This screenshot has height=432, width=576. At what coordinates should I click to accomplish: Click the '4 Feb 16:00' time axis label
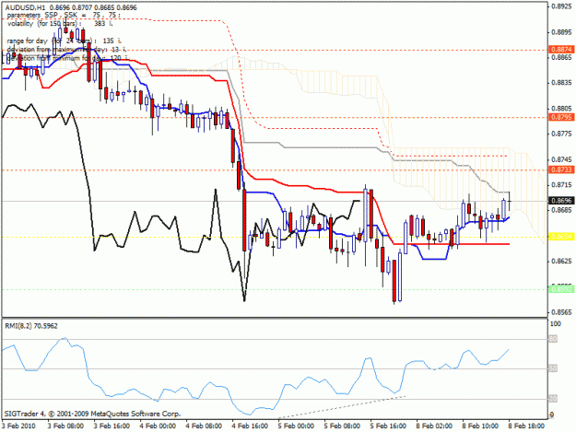coord(250,426)
